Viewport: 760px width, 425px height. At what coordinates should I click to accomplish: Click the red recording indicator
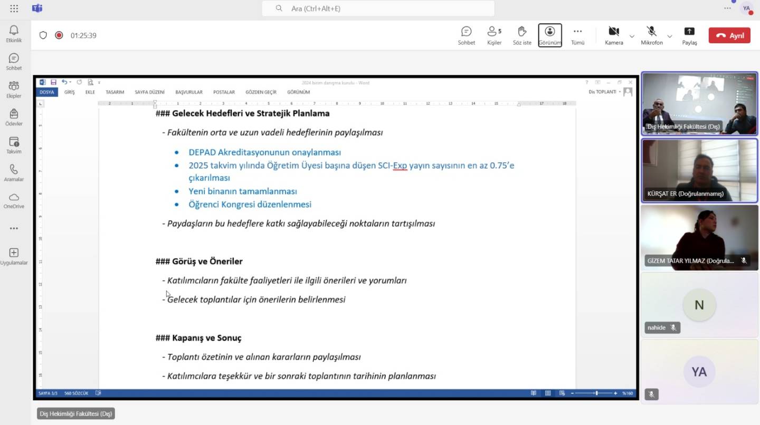pos(59,35)
